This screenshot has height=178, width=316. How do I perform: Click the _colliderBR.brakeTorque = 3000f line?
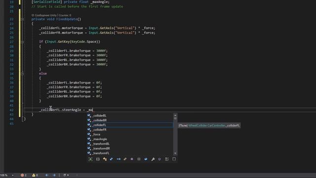(x=77, y=64)
